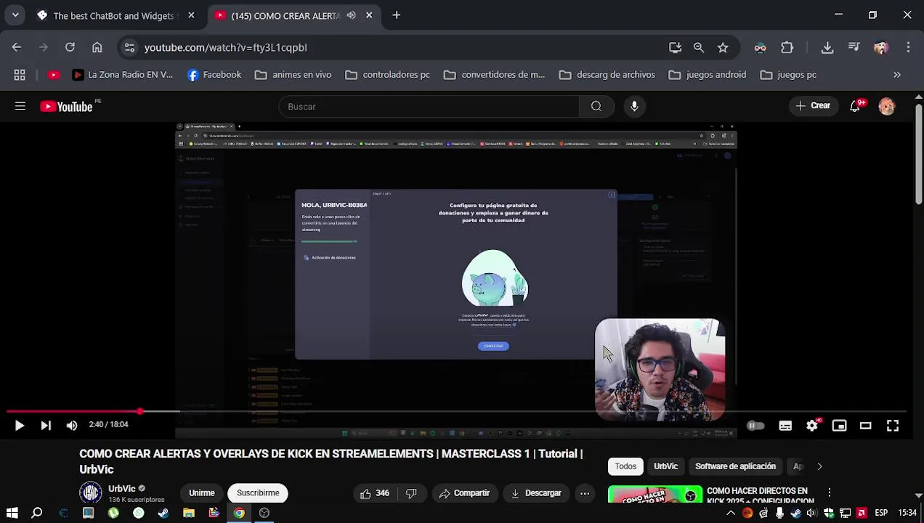Image resolution: width=924 pixels, height=523 pixels.
Task: Click the Buscar search field
Action: (x=429, y=106)
